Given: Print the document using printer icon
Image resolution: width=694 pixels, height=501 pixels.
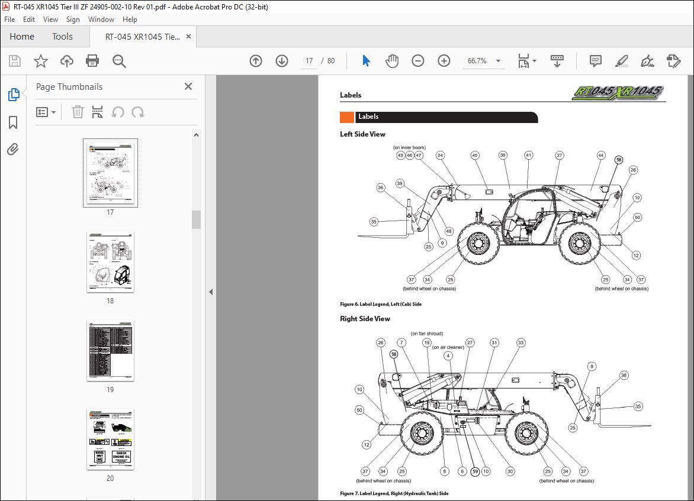Looking at the screenshot, I should (92, 60).
